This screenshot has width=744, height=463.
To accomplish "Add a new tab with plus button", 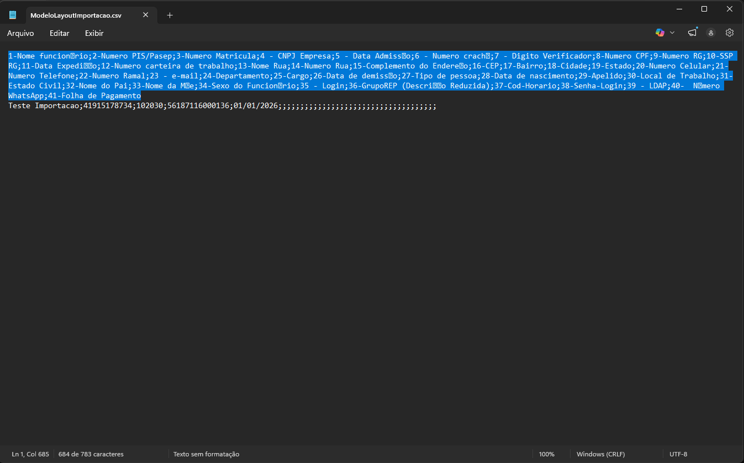I will (x=170, y=15).
